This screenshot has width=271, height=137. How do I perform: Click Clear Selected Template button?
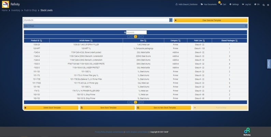coord(211,20)
